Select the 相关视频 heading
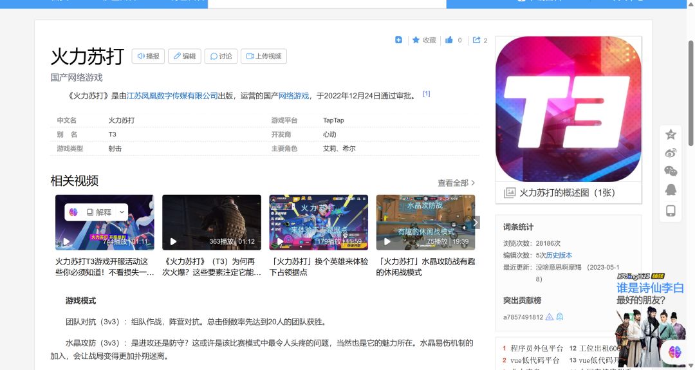Viewport: 695px width, 370px height. pos(75,181)
